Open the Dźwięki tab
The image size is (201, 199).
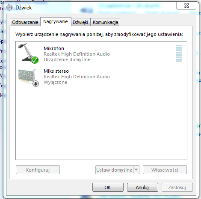(80, 22)
